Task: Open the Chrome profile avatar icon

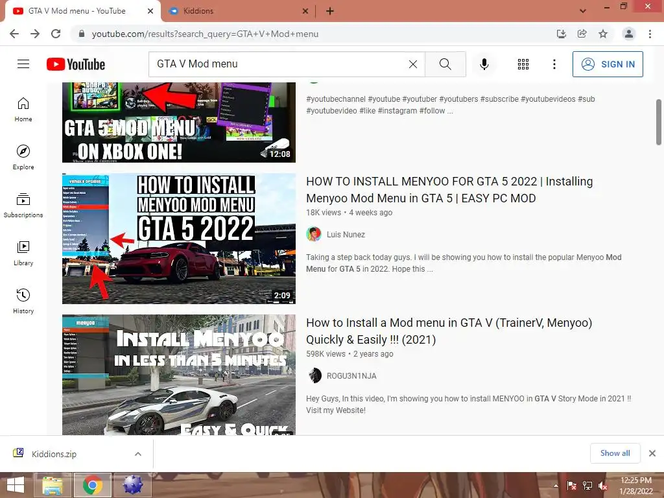Action: (x=629, y=34)
